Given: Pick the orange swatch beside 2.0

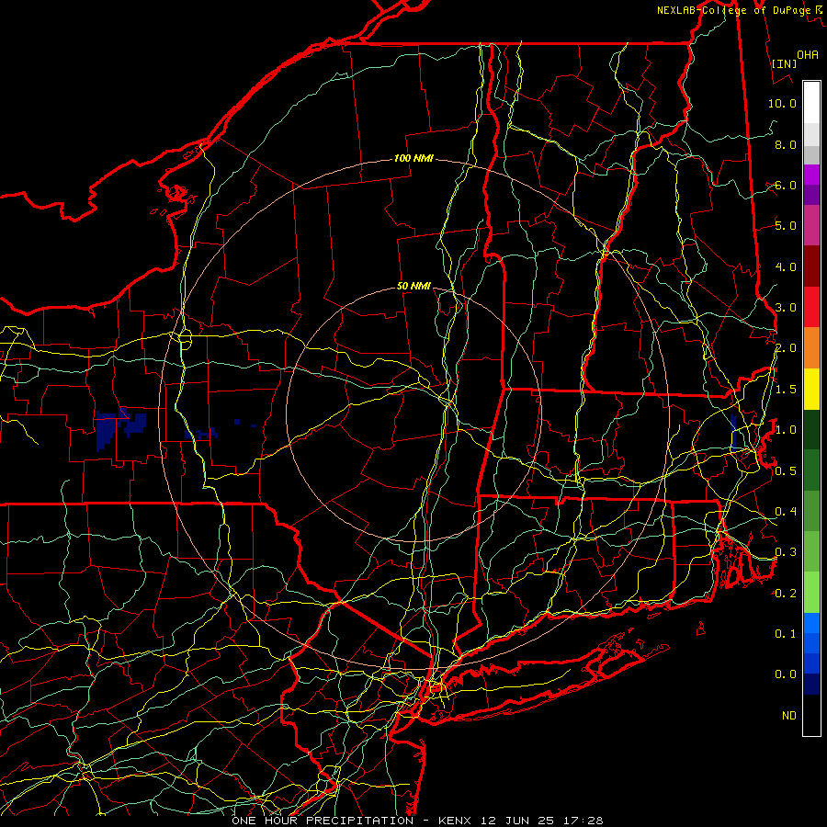Looking at the screenshot, I should coord(811,348).
